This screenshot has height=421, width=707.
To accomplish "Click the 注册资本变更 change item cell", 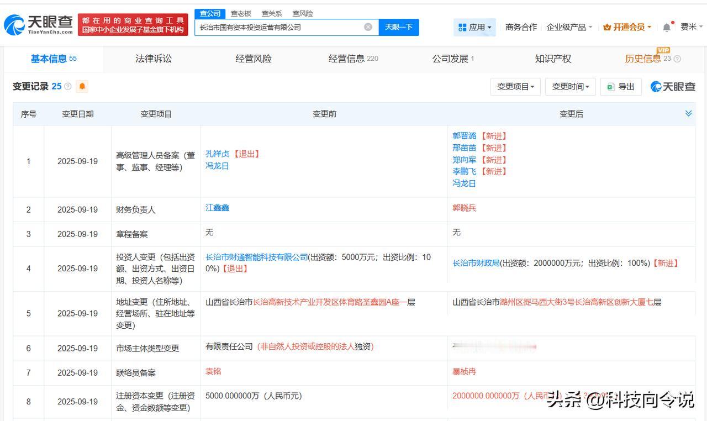I will coord(156,402).
